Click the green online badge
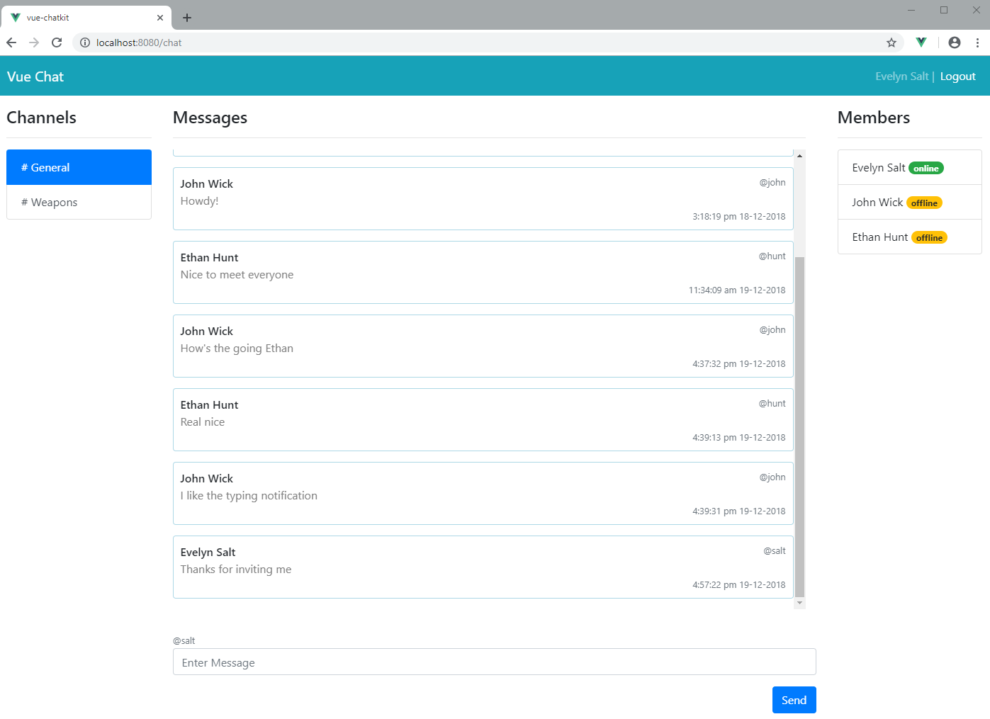Screen dimensions: 990x719 (x=926, y=168)
